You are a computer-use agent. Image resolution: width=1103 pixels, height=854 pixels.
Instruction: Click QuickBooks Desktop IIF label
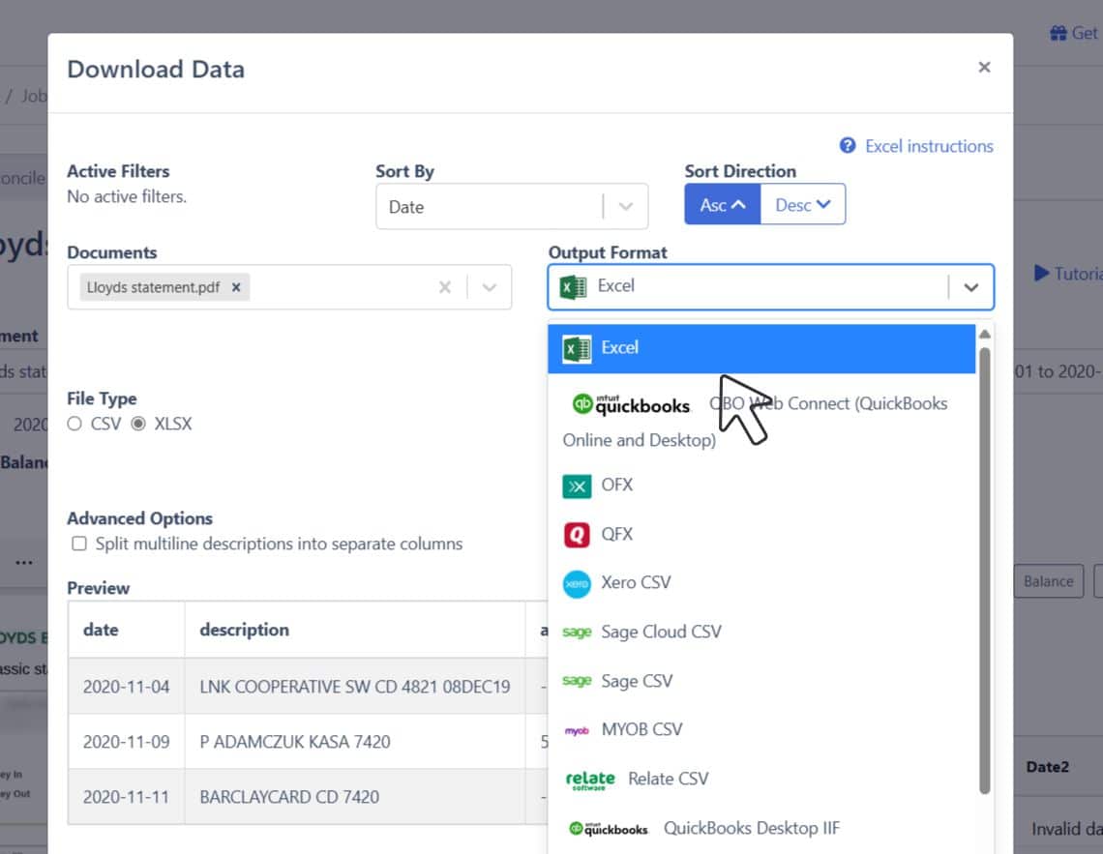click(751, 828)
